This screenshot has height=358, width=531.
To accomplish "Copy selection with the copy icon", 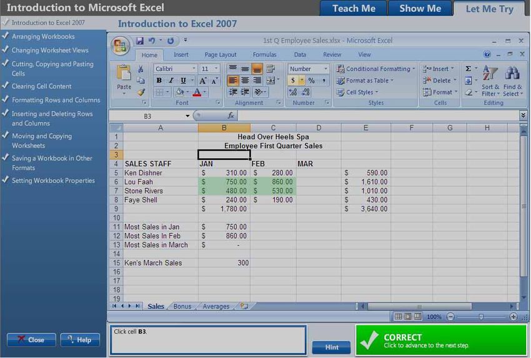I will tap(140, 81).
